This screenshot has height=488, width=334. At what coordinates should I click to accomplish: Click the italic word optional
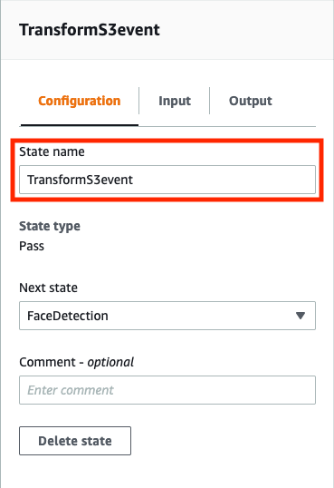[110, 362]
